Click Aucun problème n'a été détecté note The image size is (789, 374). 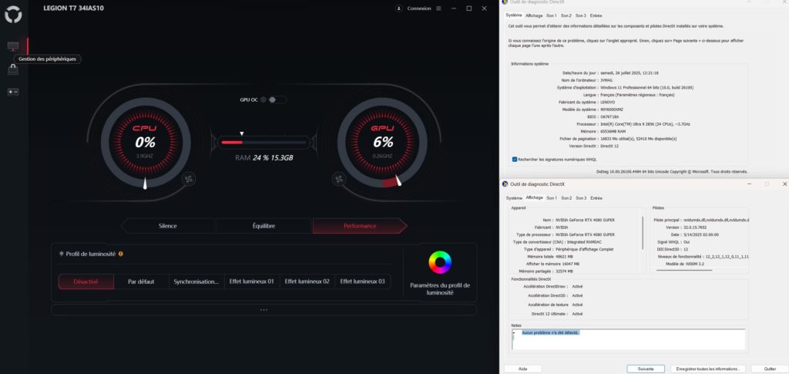[x=550, y=332]
